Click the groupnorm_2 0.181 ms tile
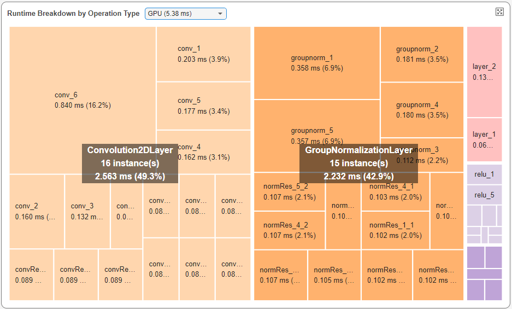The height and width of the screenshot is (309, 512). [422, 54]
